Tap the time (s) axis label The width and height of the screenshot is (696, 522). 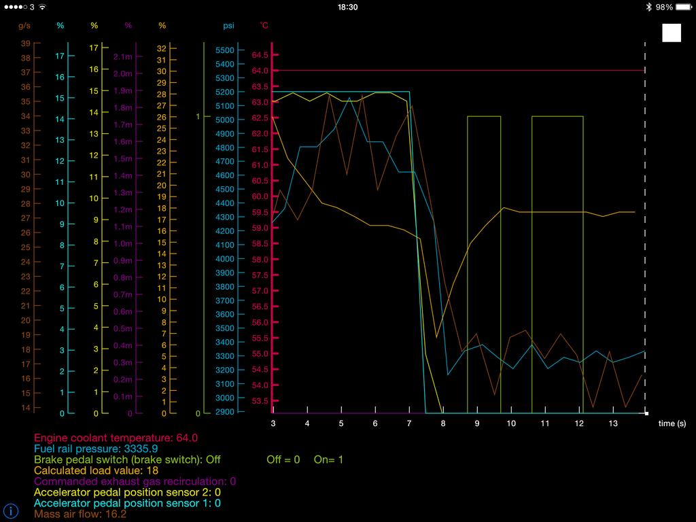[672, 423]
